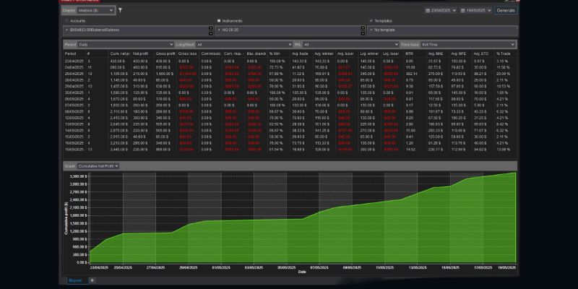This screenshot has height=289, width=578.
Task: Click the Generate button
Action: pos(506,11)
